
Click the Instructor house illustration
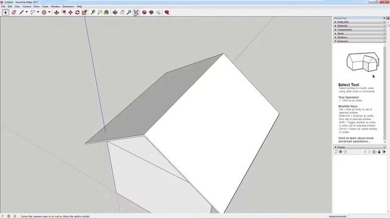point(363,61)
